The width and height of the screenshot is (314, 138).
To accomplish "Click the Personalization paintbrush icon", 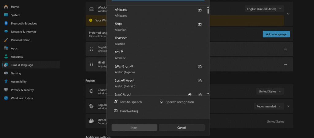I will coord(6,40).
